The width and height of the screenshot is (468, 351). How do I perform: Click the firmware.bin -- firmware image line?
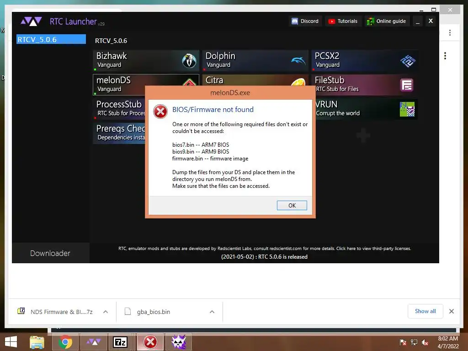coord(210,159)
